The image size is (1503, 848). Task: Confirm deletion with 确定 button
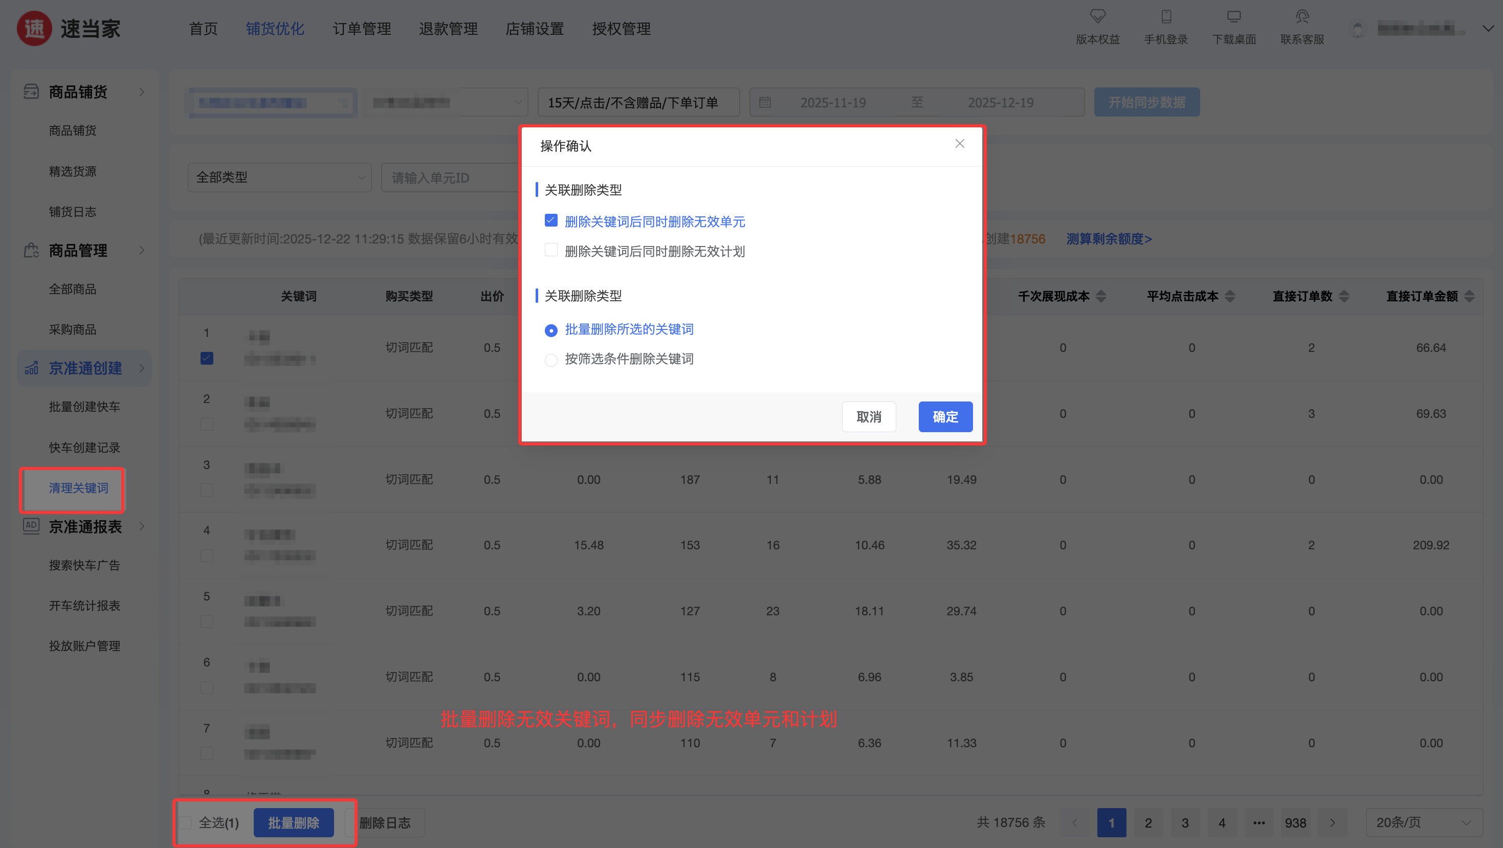tap(945, 416)
